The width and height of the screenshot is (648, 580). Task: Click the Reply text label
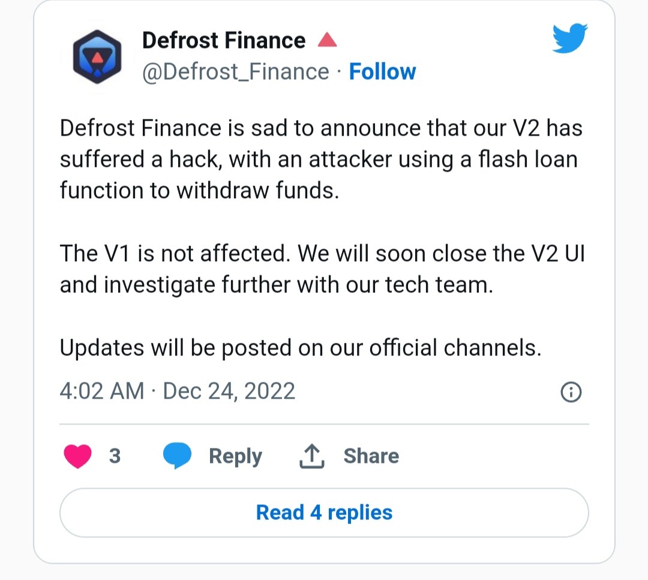pyautogui.click(x=236, y=457)
